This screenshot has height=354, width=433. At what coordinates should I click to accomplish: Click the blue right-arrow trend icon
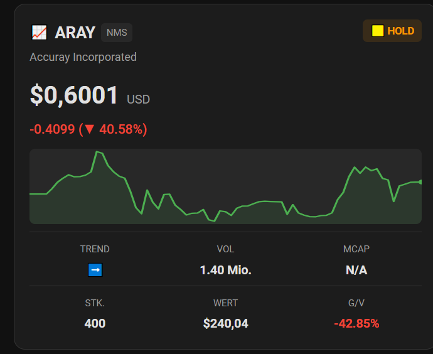pos(95,270)
